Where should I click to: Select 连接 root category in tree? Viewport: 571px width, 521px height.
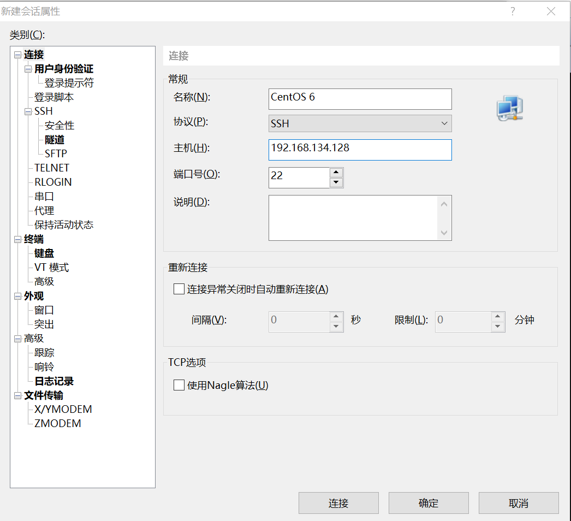[x=34, y=55]
